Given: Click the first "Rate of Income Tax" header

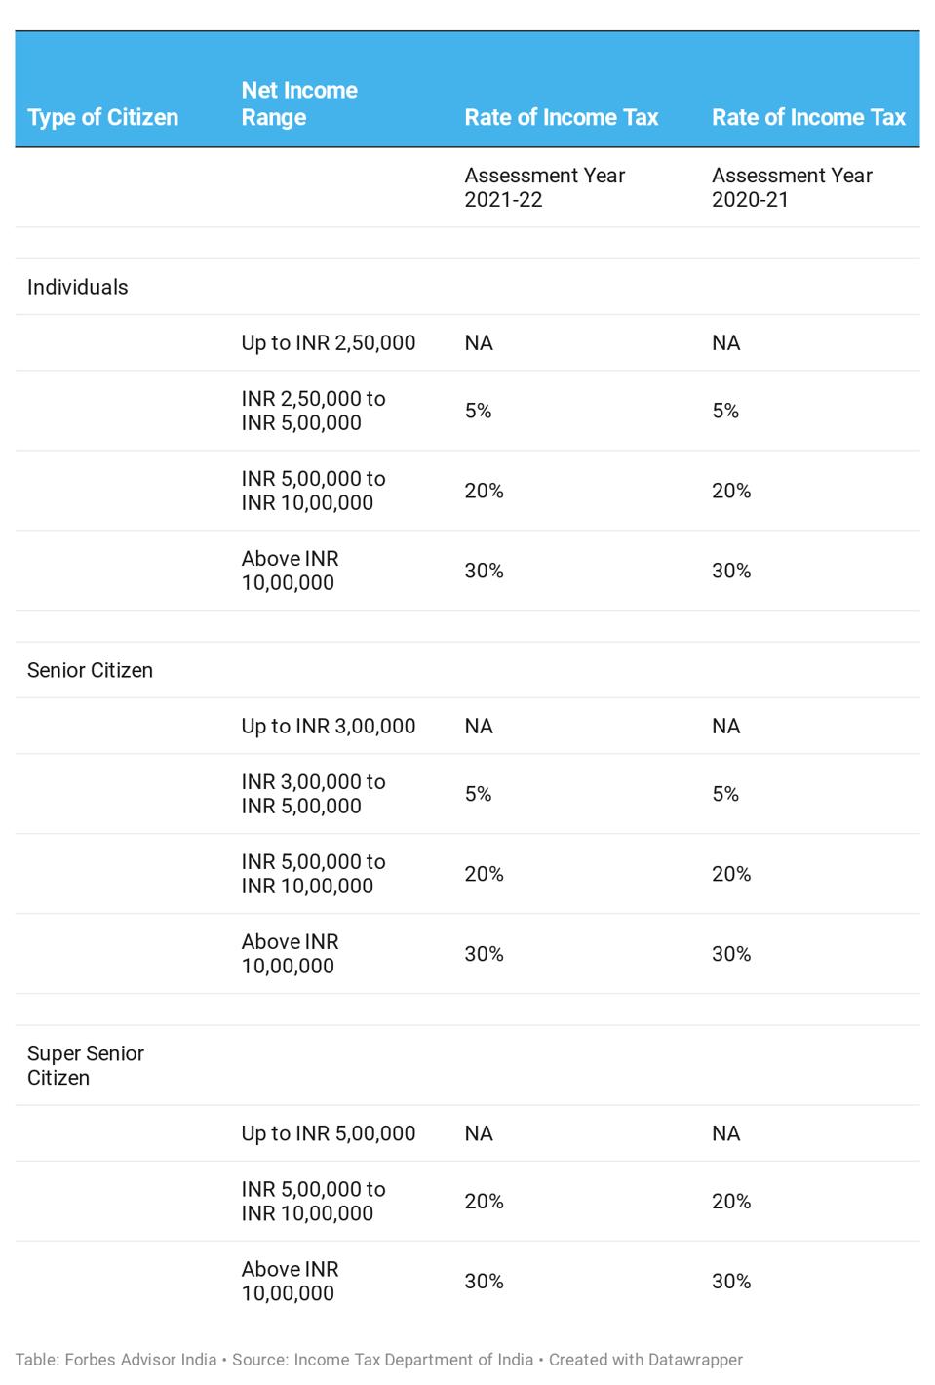Looking at the screenshot, I should pyautogui.click(x=561, y=118).
